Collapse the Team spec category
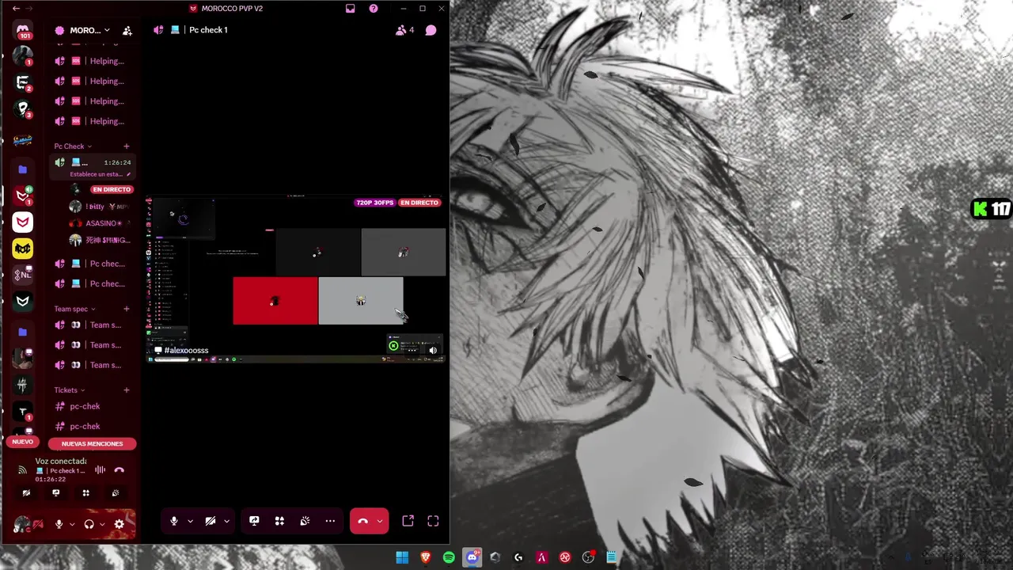The width and height of the screenshot is (1013, 570). [74, 309]
